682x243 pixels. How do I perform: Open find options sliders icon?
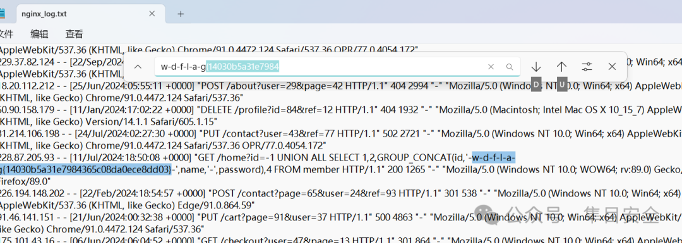[587, 67]
